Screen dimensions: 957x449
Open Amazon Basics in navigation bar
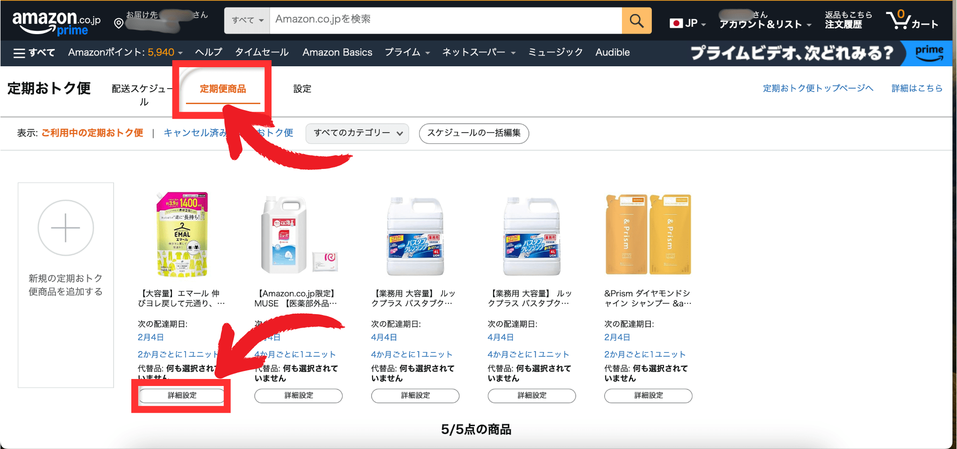tap(337, 52)
